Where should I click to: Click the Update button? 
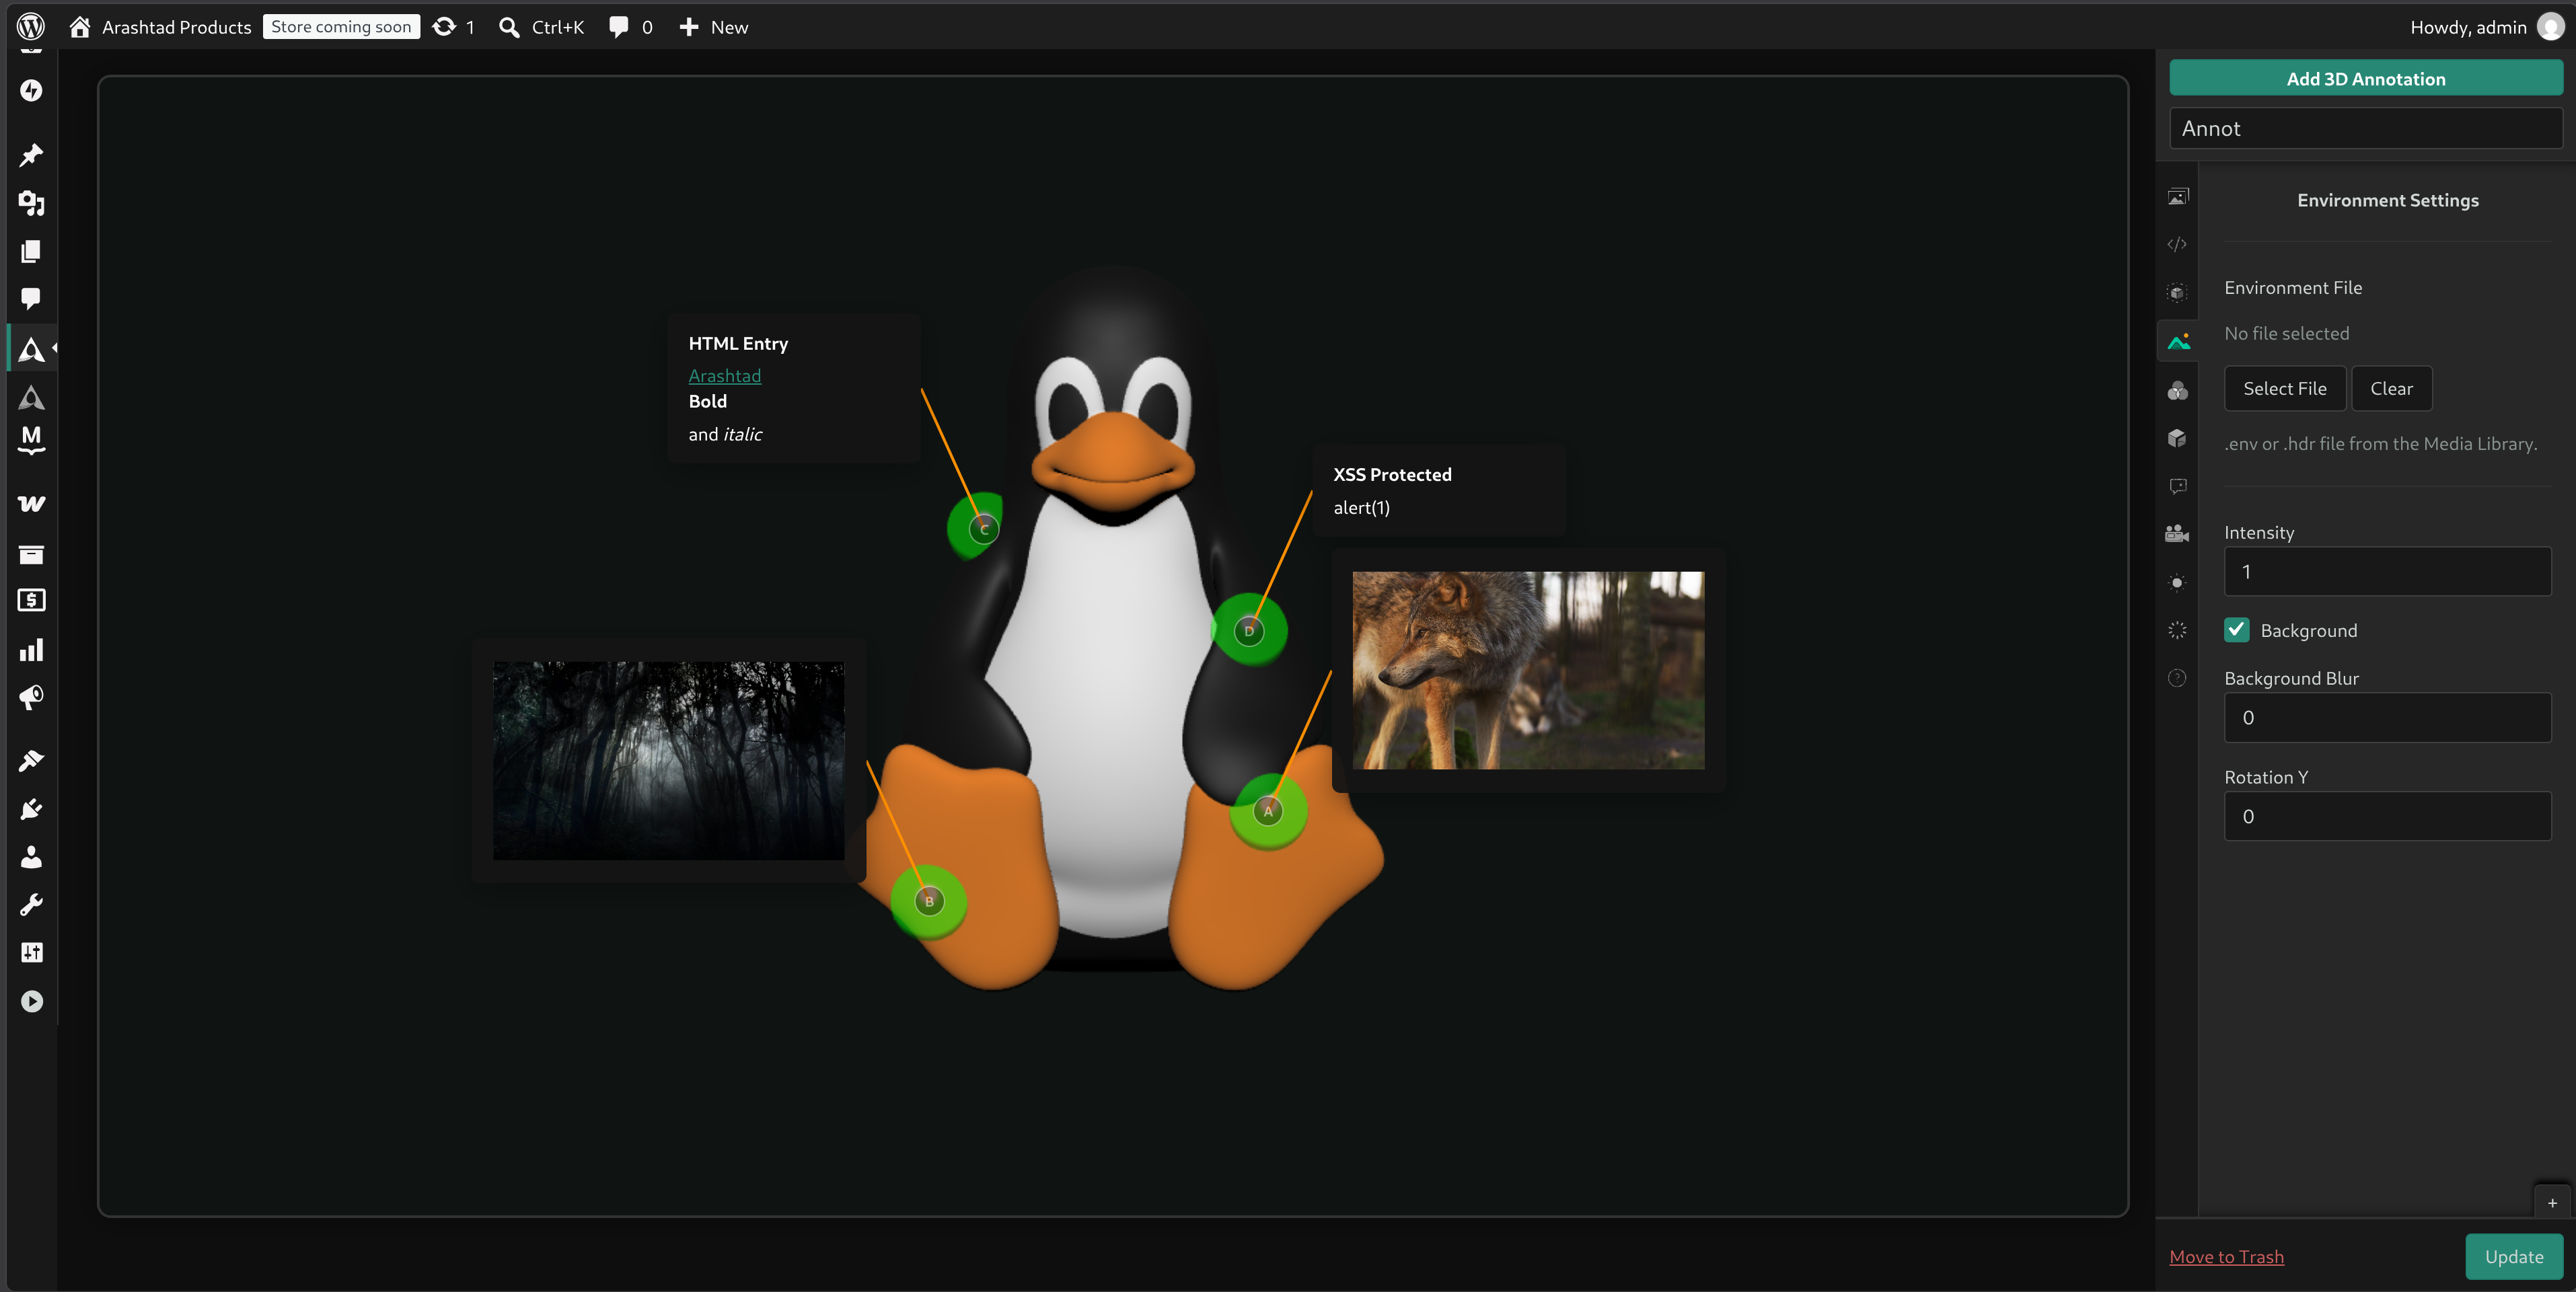[2513, 1256]
